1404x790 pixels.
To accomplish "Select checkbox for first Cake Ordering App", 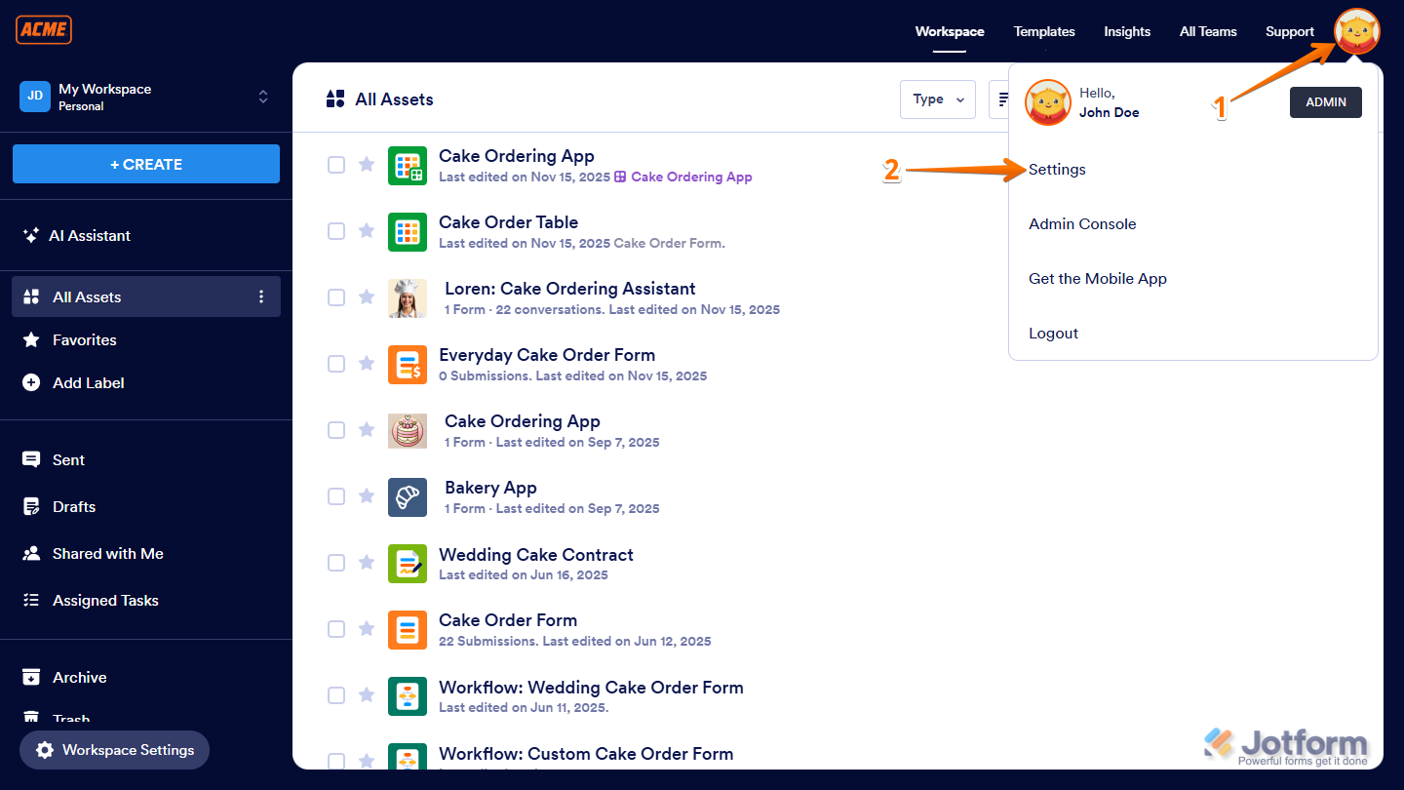I will [336, 165].
